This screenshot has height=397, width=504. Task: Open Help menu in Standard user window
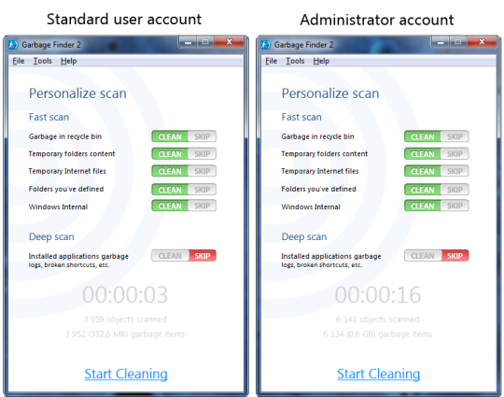(68, 61)
